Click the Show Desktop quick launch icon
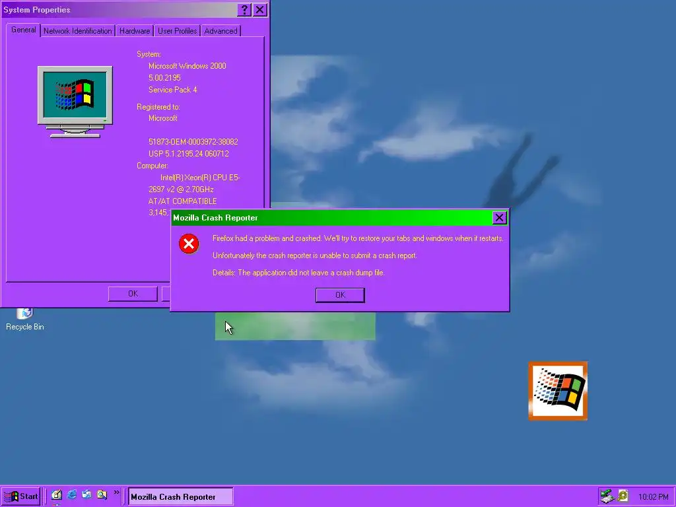Viewport: 676px width, 507px height. 57,495
